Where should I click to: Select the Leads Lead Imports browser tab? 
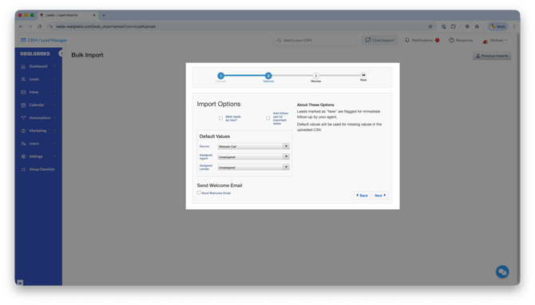click(68, 15)
